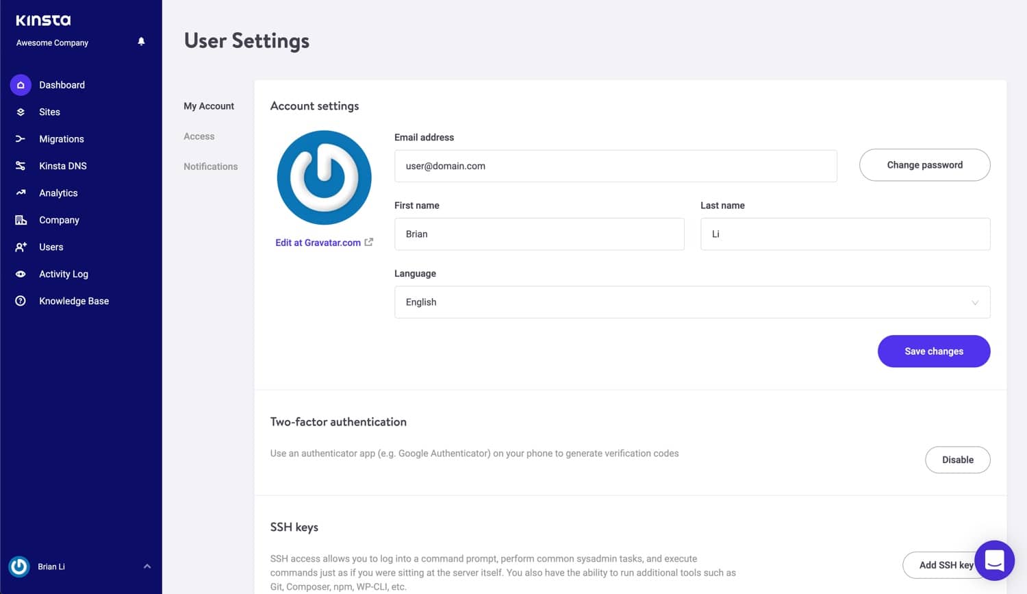Open the Language dropdown

pos(692,302)
